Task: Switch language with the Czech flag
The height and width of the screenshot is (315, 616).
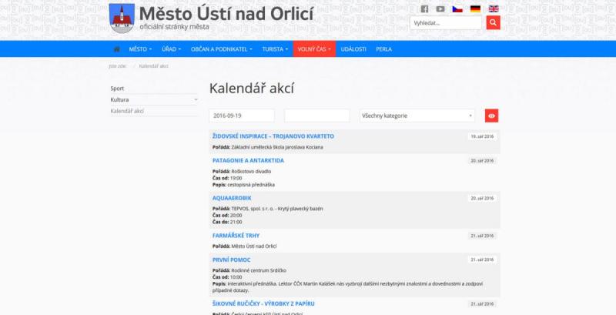Action: (x=457, y=9)
